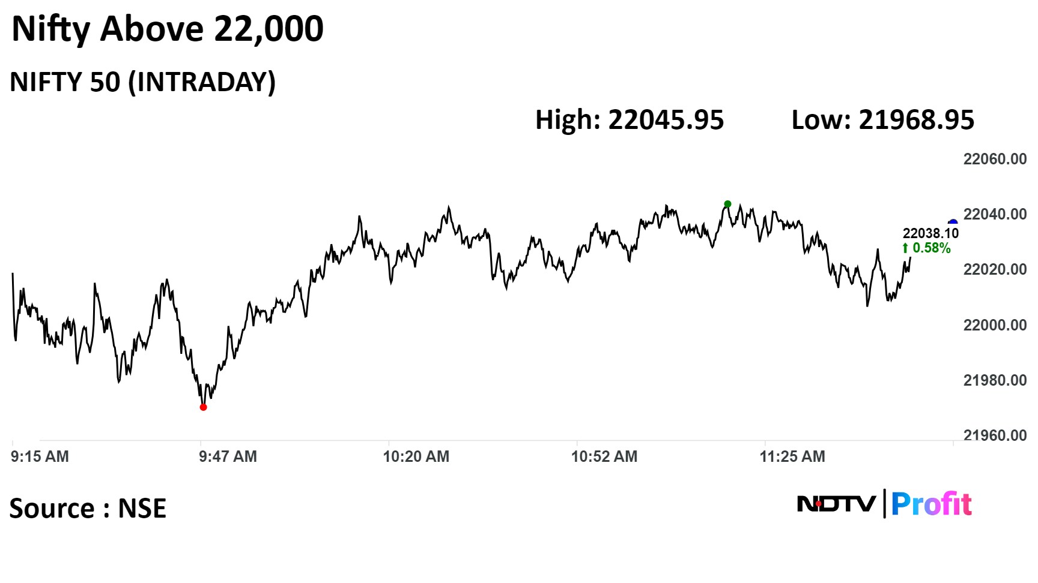Screen dimensions: 1038x583
Task: Click the green up-arrow beside 0.58%
Action: pos(905,248)
